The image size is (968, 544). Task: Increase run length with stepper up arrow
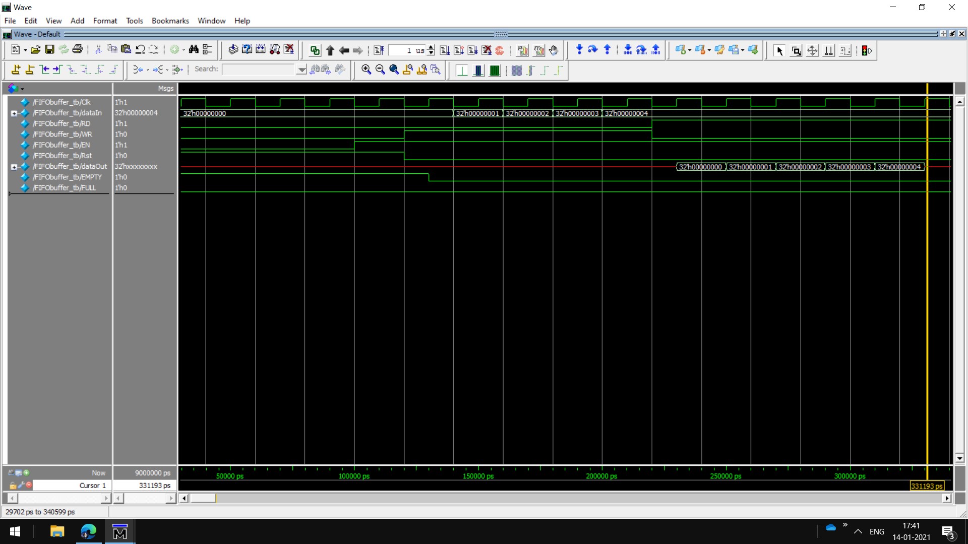[431, 47]
